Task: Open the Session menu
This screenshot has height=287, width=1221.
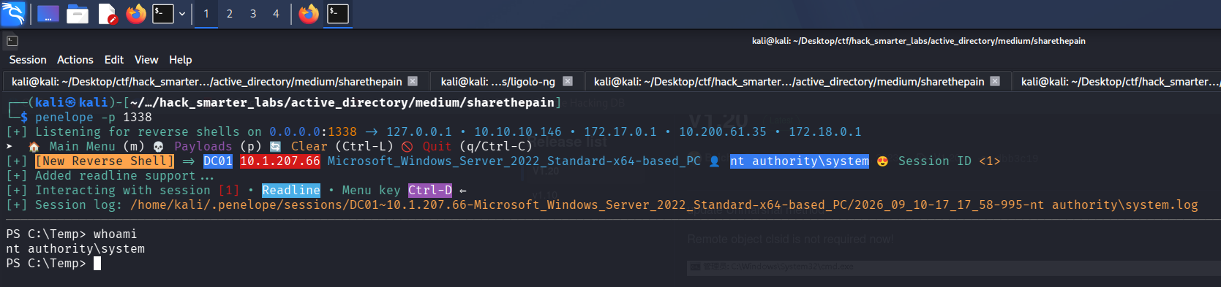Action: coord(28,60)
